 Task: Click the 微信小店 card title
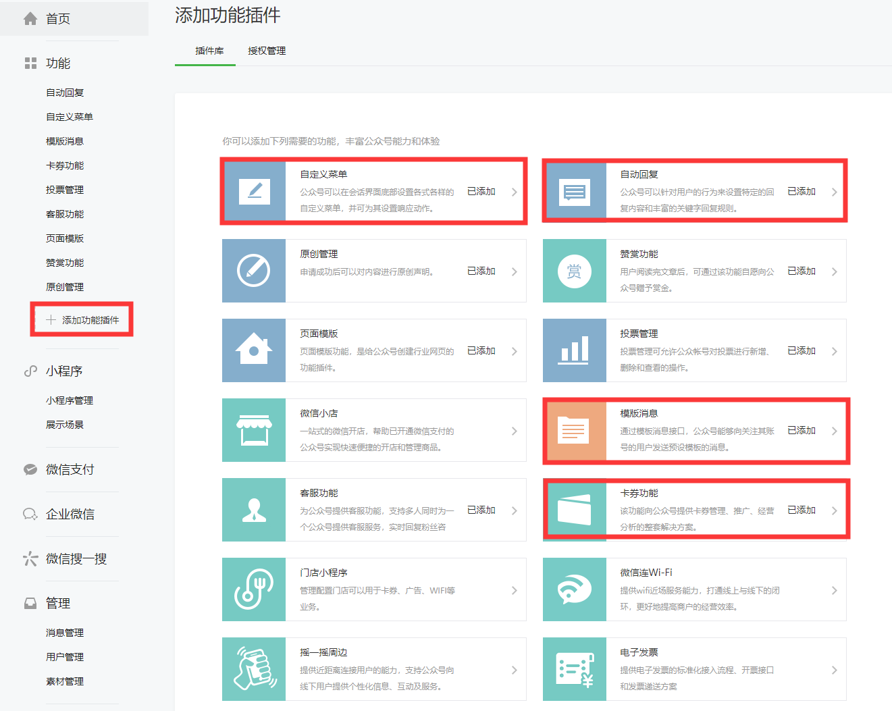click(x=319, y=413)
